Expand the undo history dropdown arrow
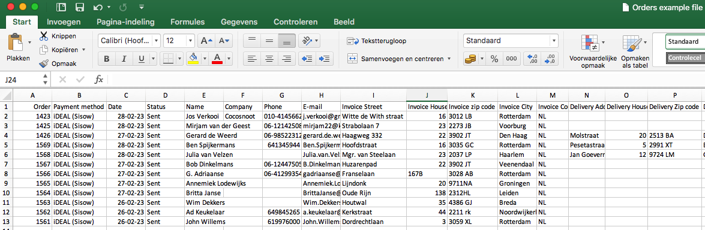This screenshot has width=705, height=230. click(109, 8)
